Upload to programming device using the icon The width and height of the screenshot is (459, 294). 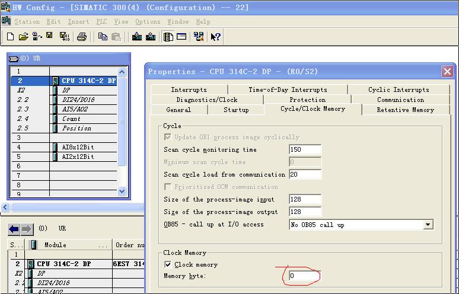151,37
